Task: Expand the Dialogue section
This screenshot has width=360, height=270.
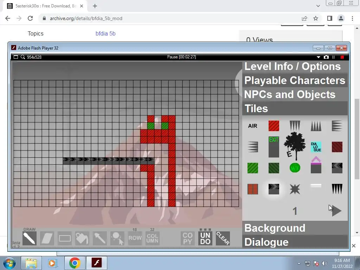Action: click(295, 242)
